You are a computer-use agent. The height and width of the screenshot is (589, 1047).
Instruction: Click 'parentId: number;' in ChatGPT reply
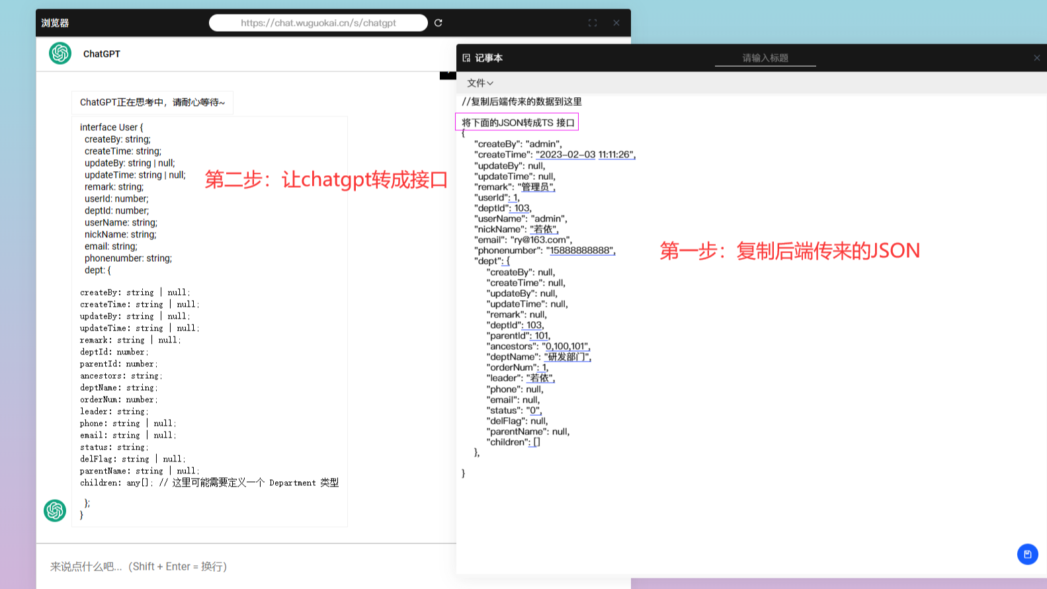[x=119, y=364]
